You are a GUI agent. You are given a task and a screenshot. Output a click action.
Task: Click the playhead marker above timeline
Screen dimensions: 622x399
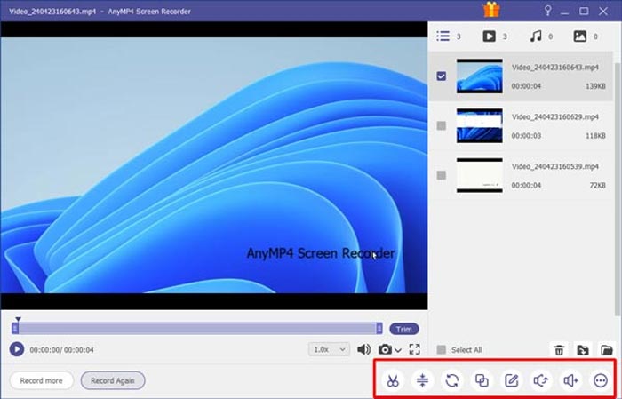pyautogui.click(x=18, y=319)
